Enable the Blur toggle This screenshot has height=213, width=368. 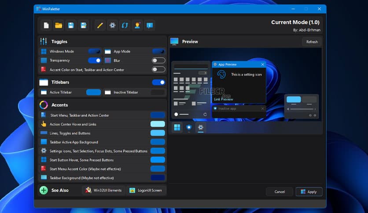(x=158, y=61)
